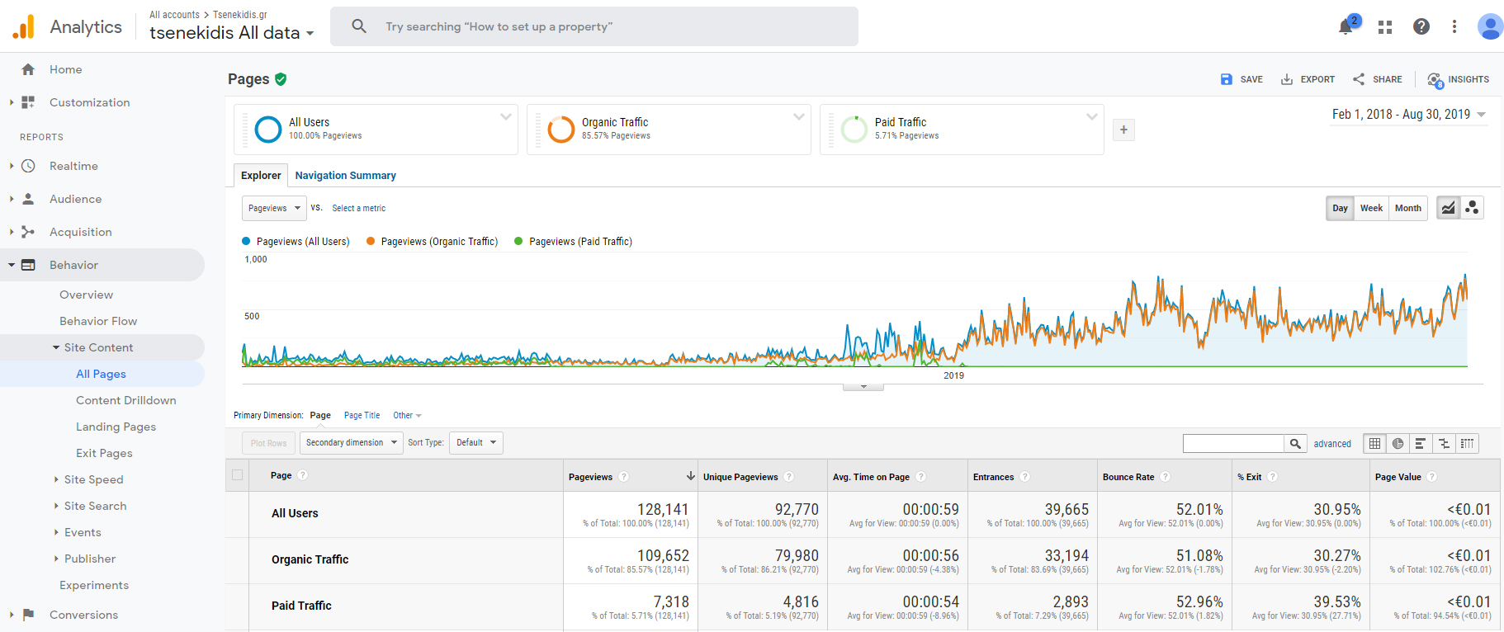Click Select a metric link
Viewport: 1504px width, 632px height.
(x=358, y=208)
